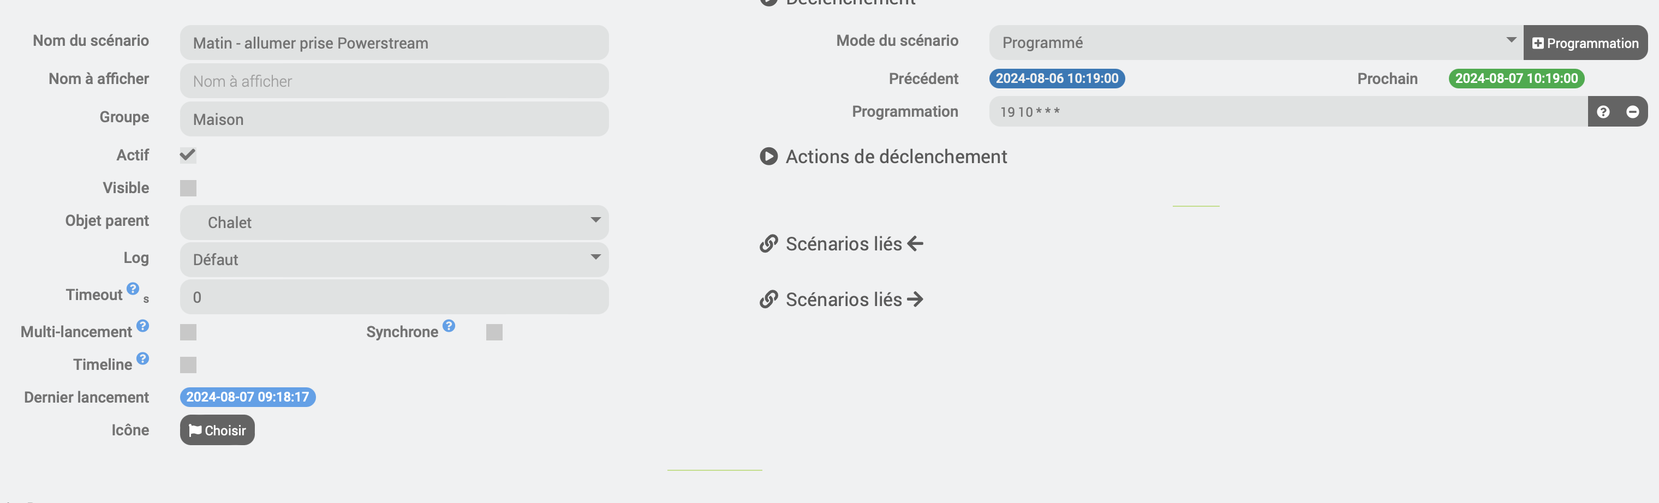Uncheck the Actif checkbox
The height and width of the screenshot is (503, 1659).
[188, 155]
